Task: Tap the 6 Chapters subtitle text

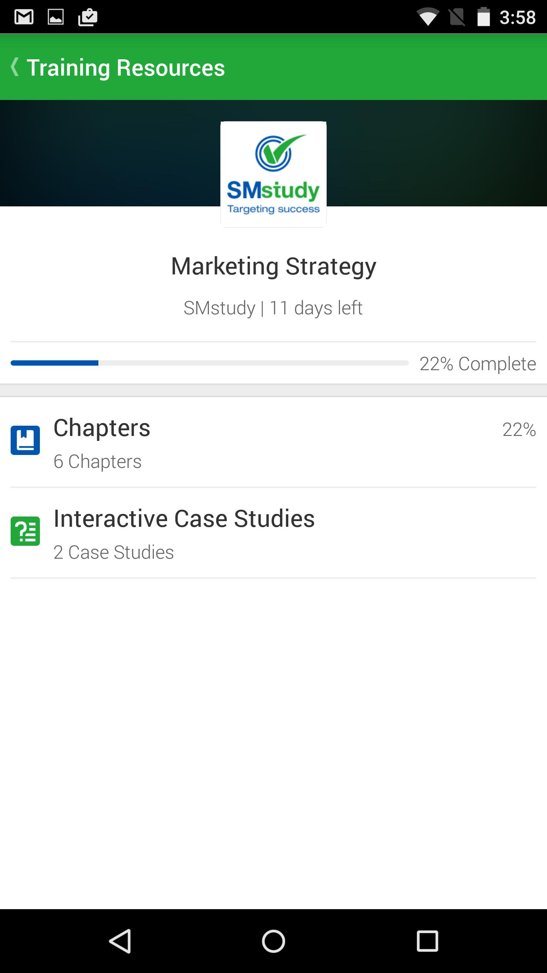Action: (98, 461)
